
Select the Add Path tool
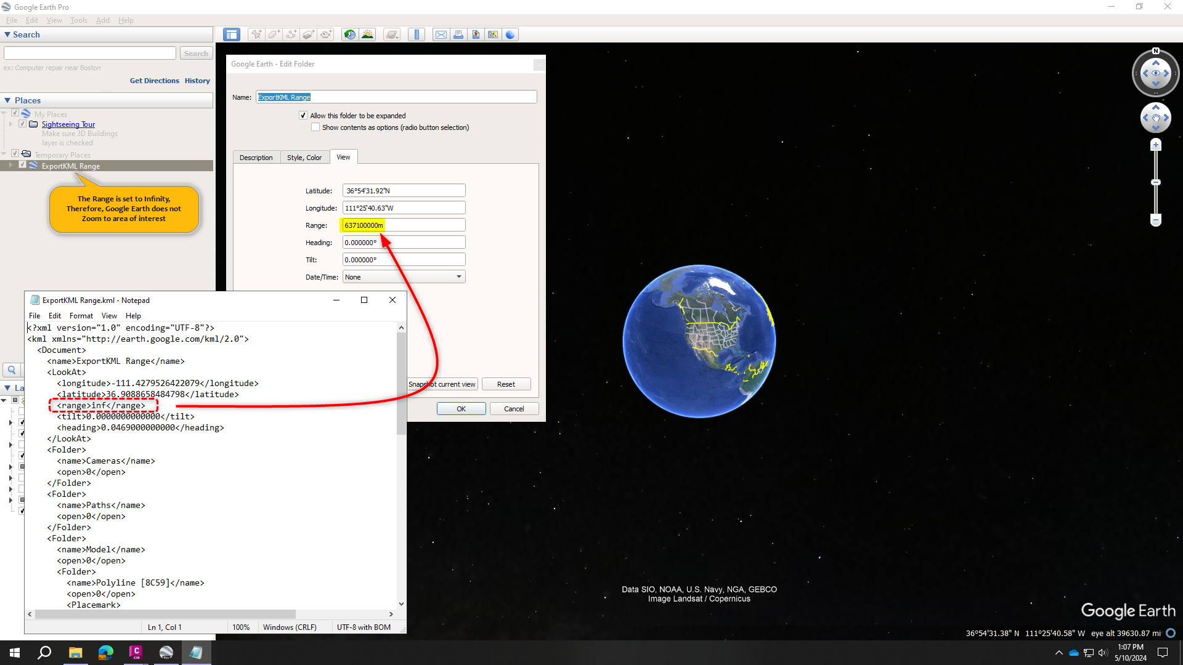291,34
